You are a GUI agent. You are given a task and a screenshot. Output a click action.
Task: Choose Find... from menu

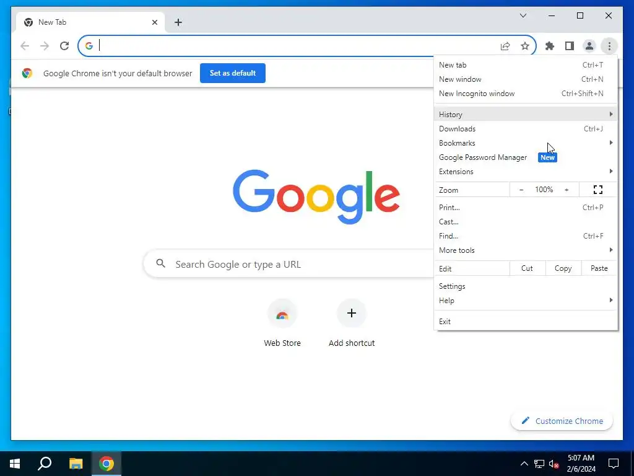[x=526, y=236]
